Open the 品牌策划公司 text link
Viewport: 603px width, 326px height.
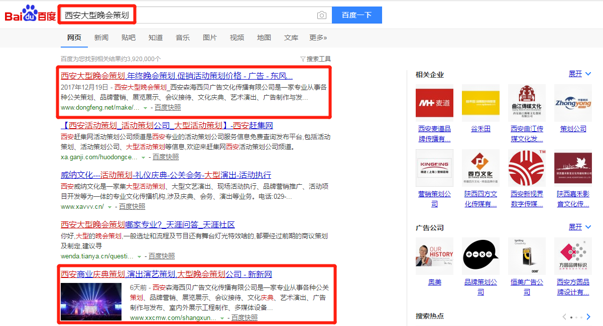pos(480,287)
